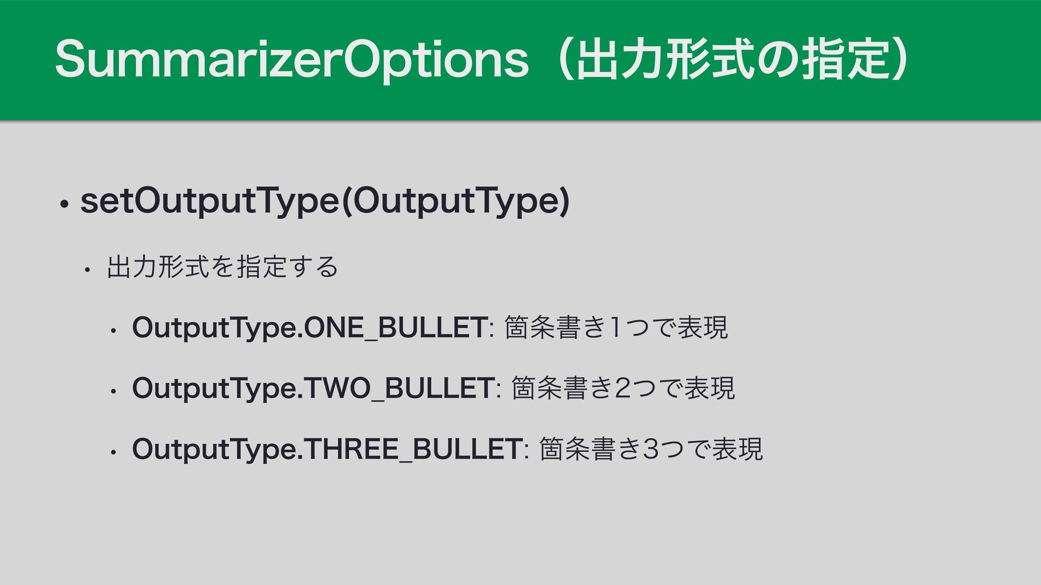Click the digit "1" in the ONE_BULLET description
1041x585 pixels.
coord(614,328)
